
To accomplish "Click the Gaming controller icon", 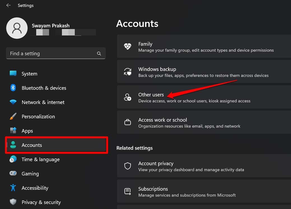I will [13, 174].
